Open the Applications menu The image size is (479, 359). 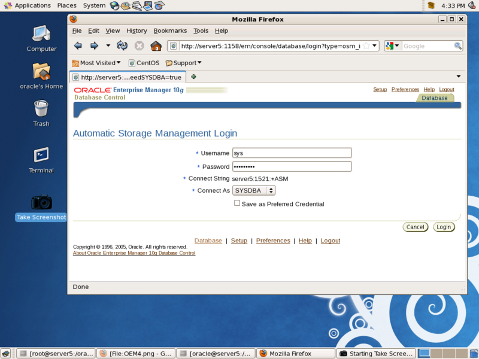[x=28, y=5]
